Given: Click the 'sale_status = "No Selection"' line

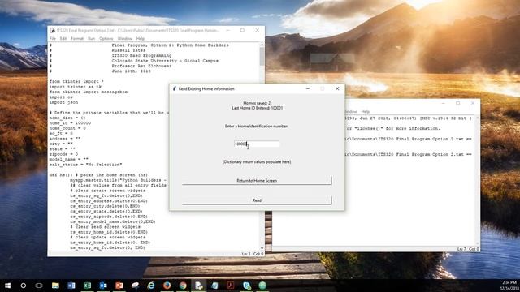Looking at the screenshot, I should click(85, 165).
